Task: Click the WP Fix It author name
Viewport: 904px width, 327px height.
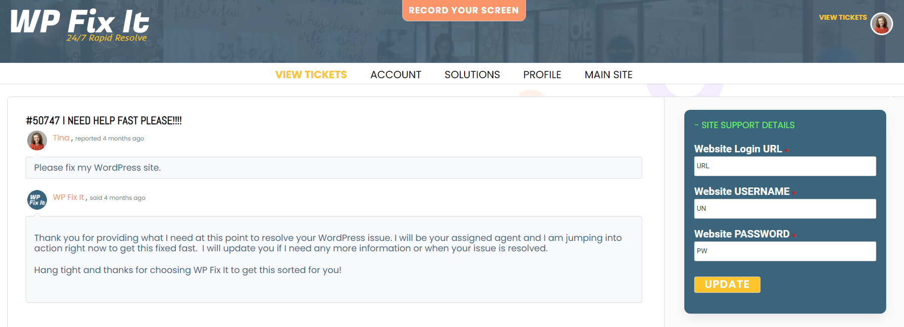Action: click(68, 197)
